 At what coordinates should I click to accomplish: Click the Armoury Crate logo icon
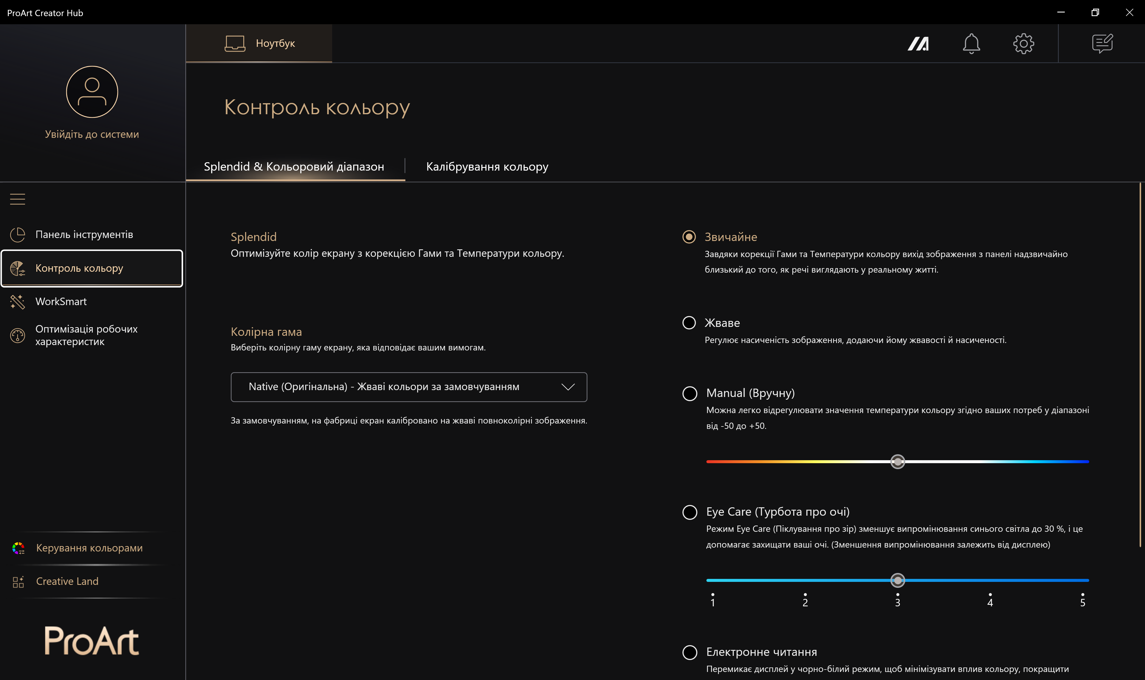point(918,44)
